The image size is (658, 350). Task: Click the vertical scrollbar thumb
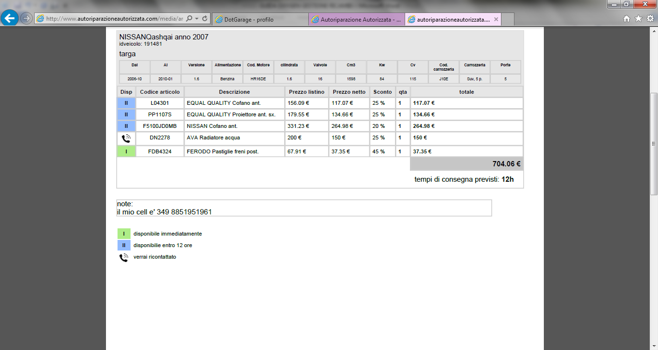[x=654, y=143]
